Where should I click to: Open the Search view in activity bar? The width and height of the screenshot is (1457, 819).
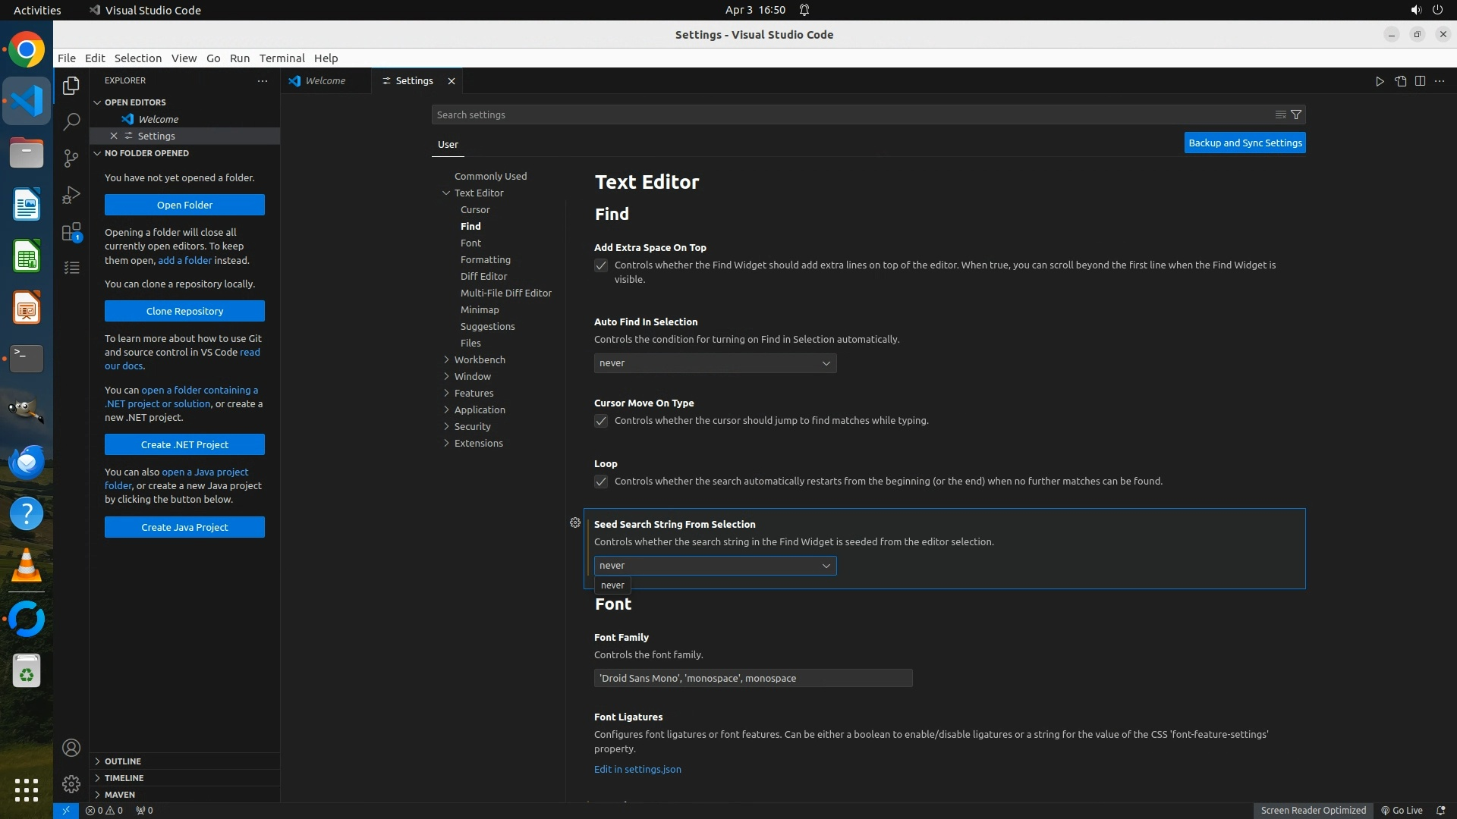coord(71,121)
